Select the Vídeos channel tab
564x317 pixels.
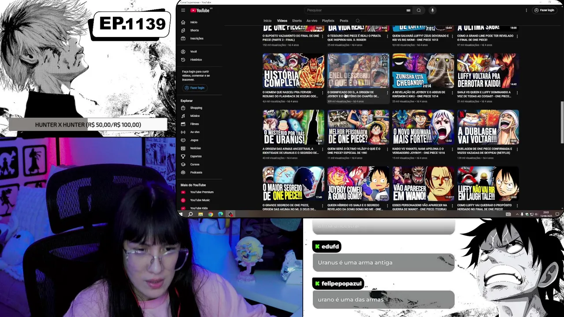pyautogui.click(x=282, y=21)
